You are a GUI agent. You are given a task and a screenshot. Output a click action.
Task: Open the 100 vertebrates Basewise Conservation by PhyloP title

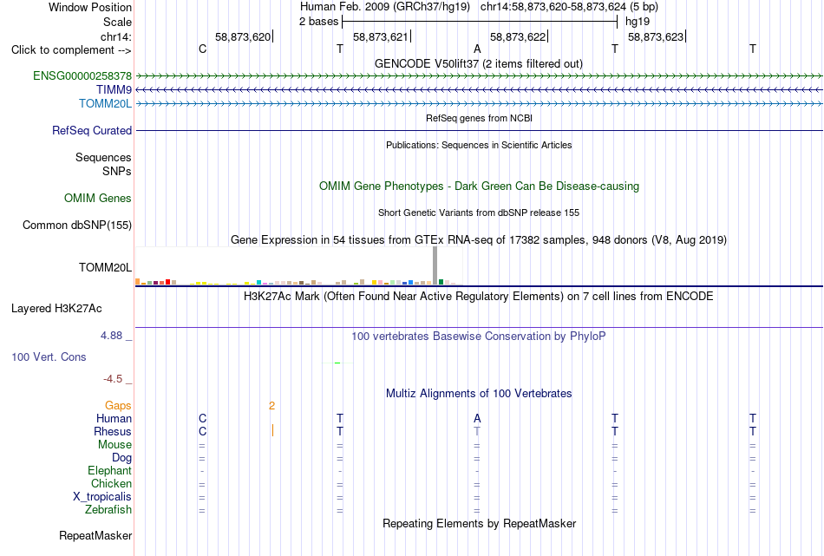[x=479, y=337]
